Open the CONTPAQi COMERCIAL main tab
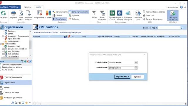The width and height of the screenshot is (188, 106). tap(10, 7)
